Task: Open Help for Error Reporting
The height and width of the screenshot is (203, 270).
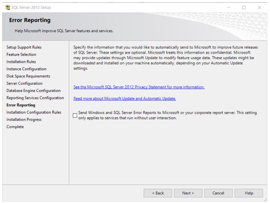Action: point(249,193)
